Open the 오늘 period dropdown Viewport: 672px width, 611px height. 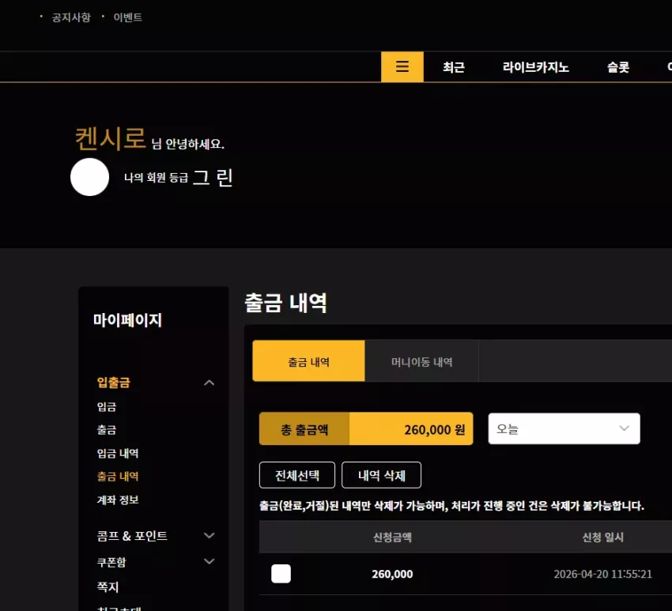564,428
